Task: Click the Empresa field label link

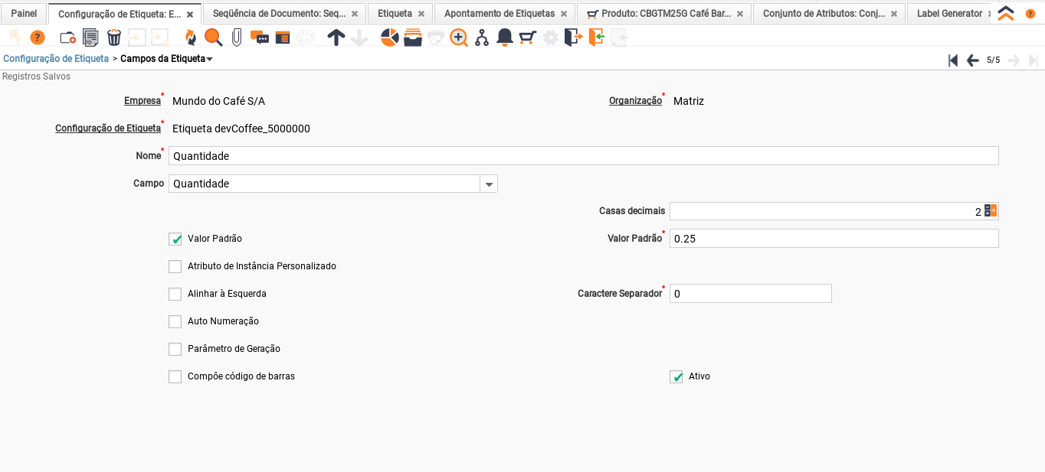Action: (142, 101)
